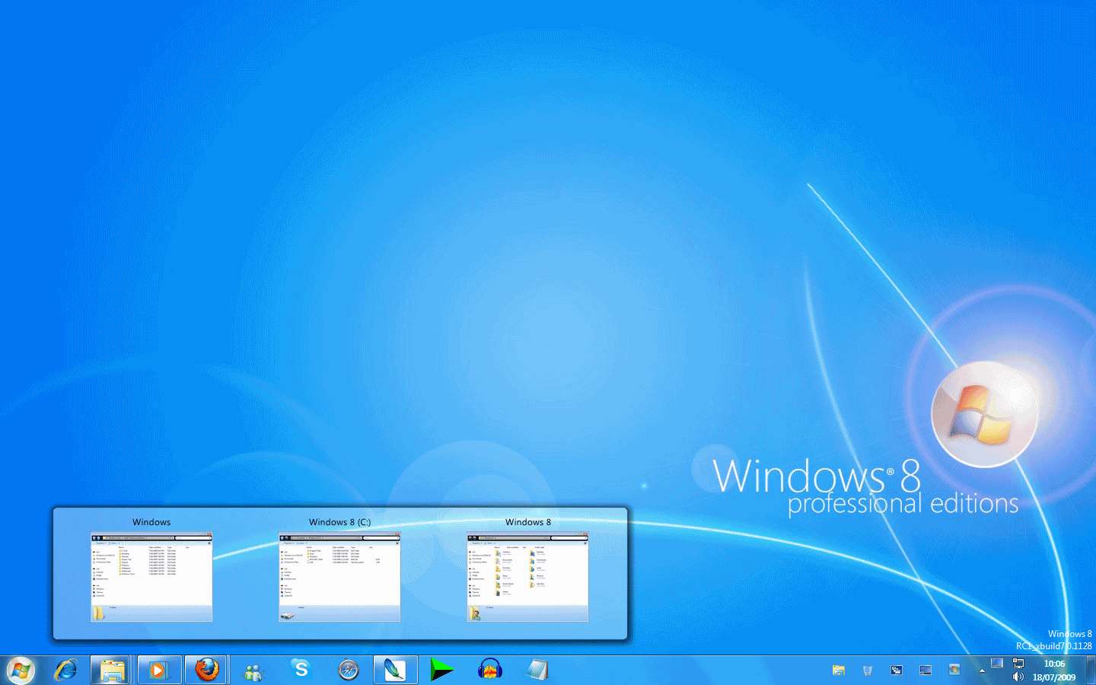The image size is (1096, 685).
Task: Open Windows Media Player from the taskbar
Action: point(159,670)
